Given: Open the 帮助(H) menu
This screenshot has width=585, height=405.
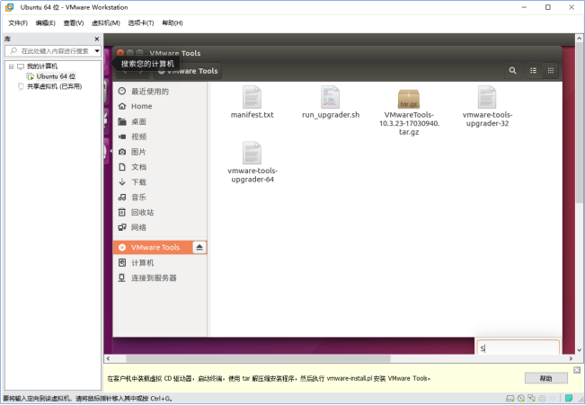Looking at the screenshot, I should pos(173,23).
